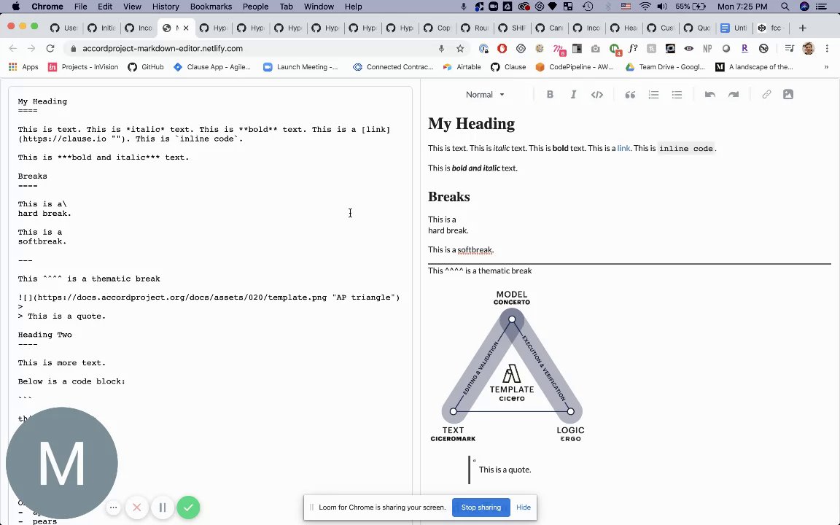Screen dimensions: 840x525
Task: Click My Heading in rendered preview
Action: (471, 124)
